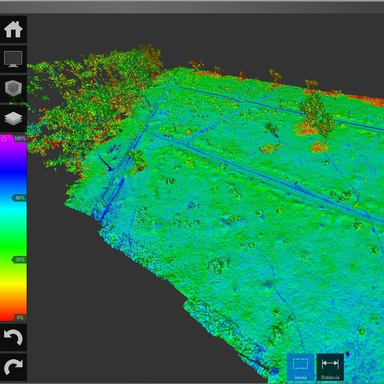The image size is (384, 384).
Task: Click the large isolated tree in point cloud
Action: (x=316, y=114)
